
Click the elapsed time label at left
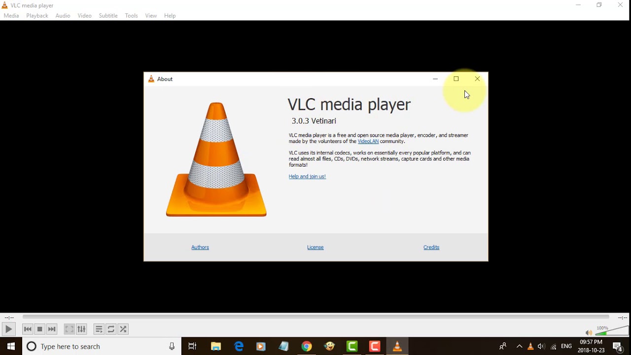tap(9, 318)
